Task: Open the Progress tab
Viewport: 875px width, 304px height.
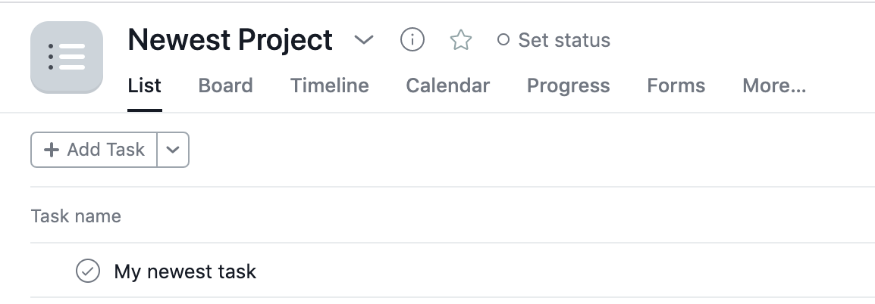Action: (x=568, y=85)
